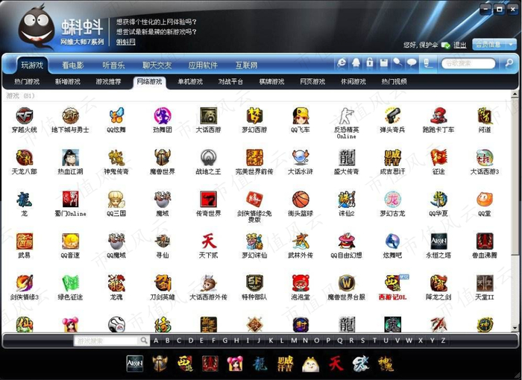Viewport: 522px width, 380px height.
Task: Open the chat bubble toolbar icon
Action: tap(412, 63)
